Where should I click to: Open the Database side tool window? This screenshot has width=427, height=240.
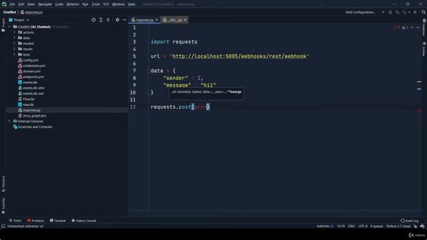[x=424, y=27]
